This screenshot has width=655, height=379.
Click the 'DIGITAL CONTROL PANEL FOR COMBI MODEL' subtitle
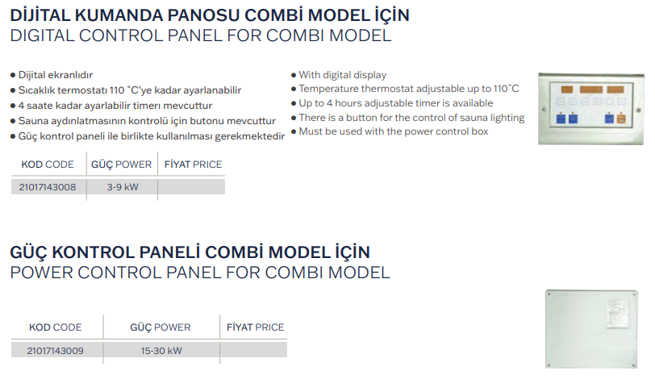point(200,36)
